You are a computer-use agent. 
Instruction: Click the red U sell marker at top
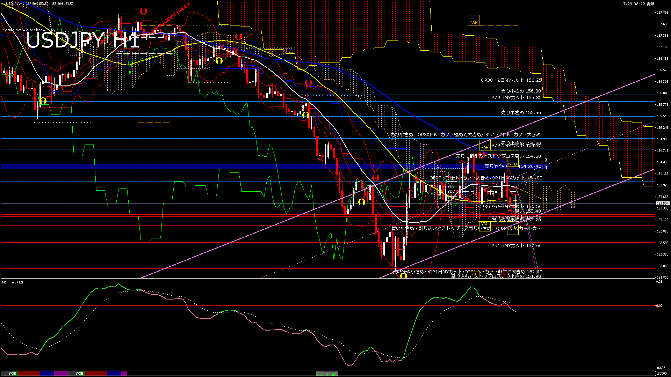tap(143, 11)
